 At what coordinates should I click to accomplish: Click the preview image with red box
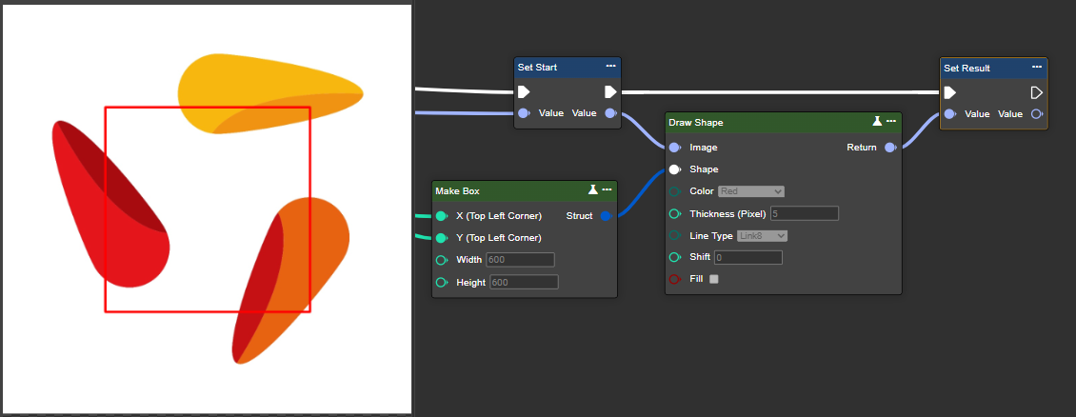pos(207,208)
